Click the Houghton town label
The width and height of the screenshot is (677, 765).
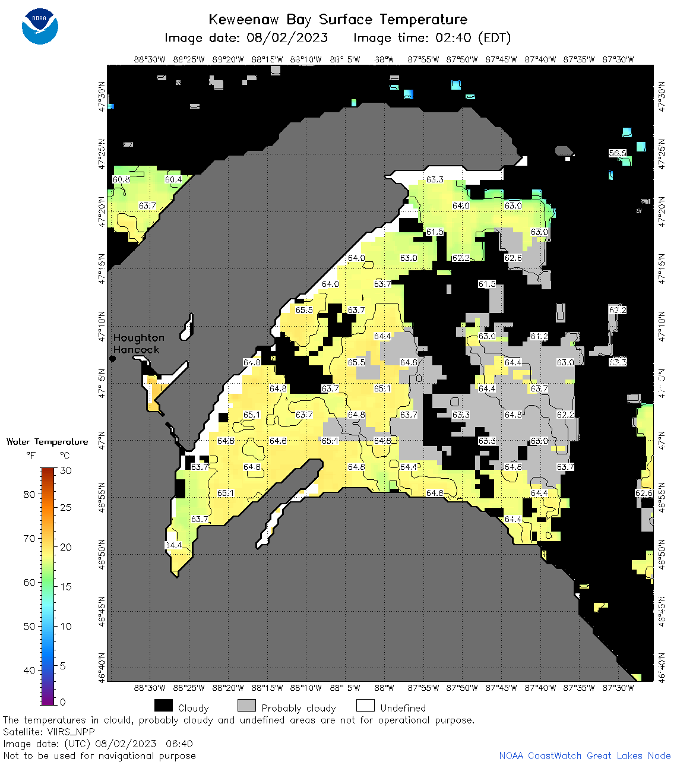139,337
